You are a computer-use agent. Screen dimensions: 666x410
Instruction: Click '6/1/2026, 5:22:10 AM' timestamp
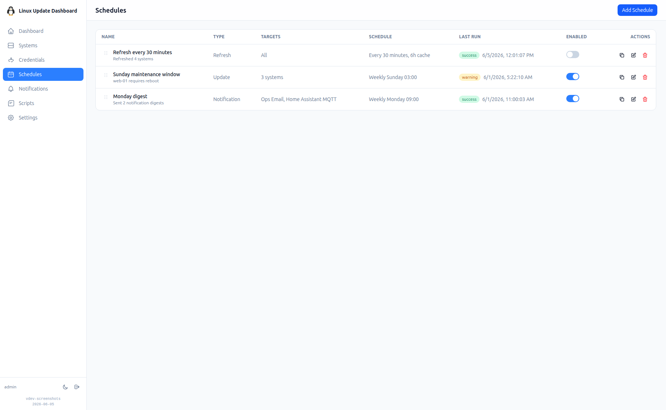coord(508,77)
